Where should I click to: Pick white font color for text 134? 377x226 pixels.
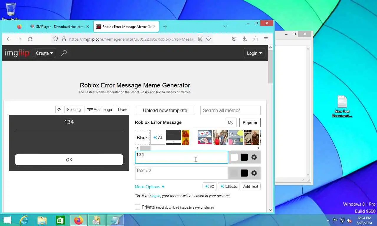coord(234,157)
